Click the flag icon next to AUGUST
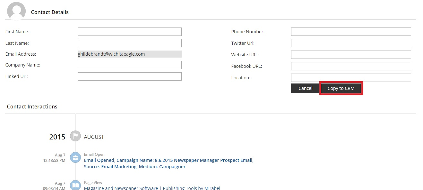423x190 pixels. [x=75, y=136]
